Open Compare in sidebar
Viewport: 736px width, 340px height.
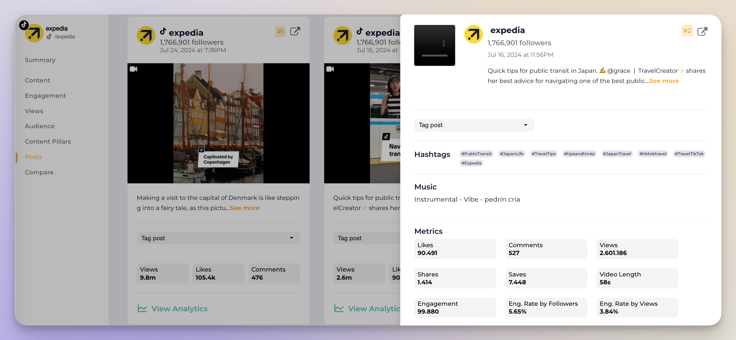pyautogui.click(x=39, y=172)
